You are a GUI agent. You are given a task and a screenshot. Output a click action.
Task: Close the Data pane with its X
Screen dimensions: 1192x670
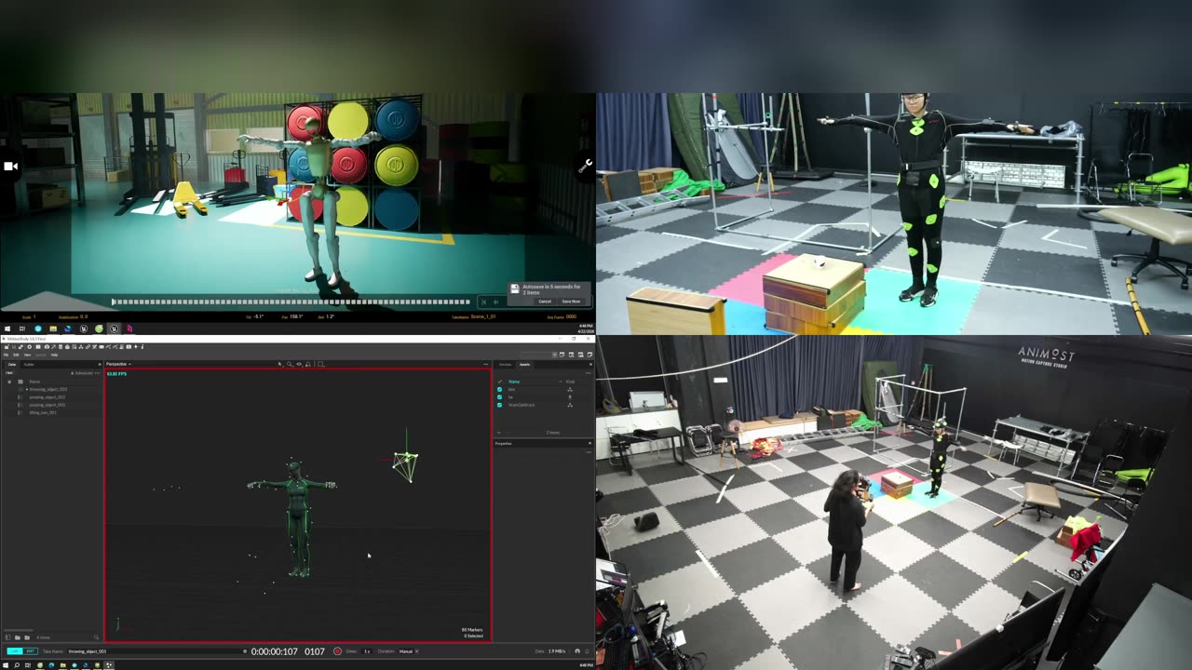[x=100, y=364]
